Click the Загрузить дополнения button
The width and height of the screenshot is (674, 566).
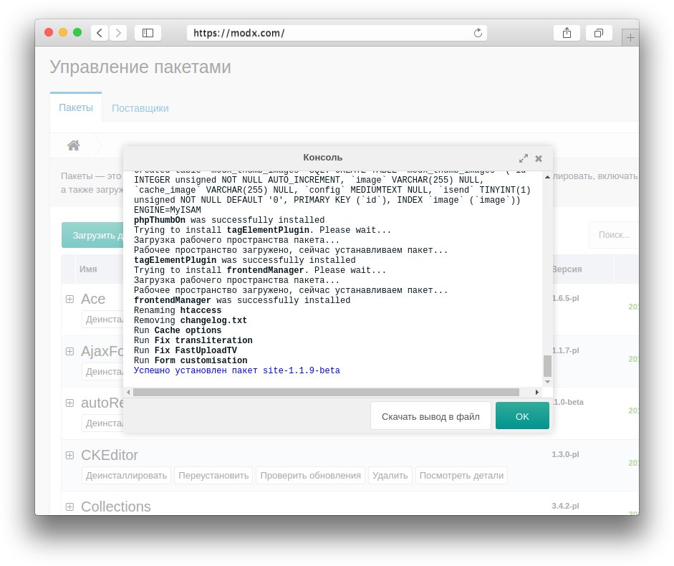93,235
